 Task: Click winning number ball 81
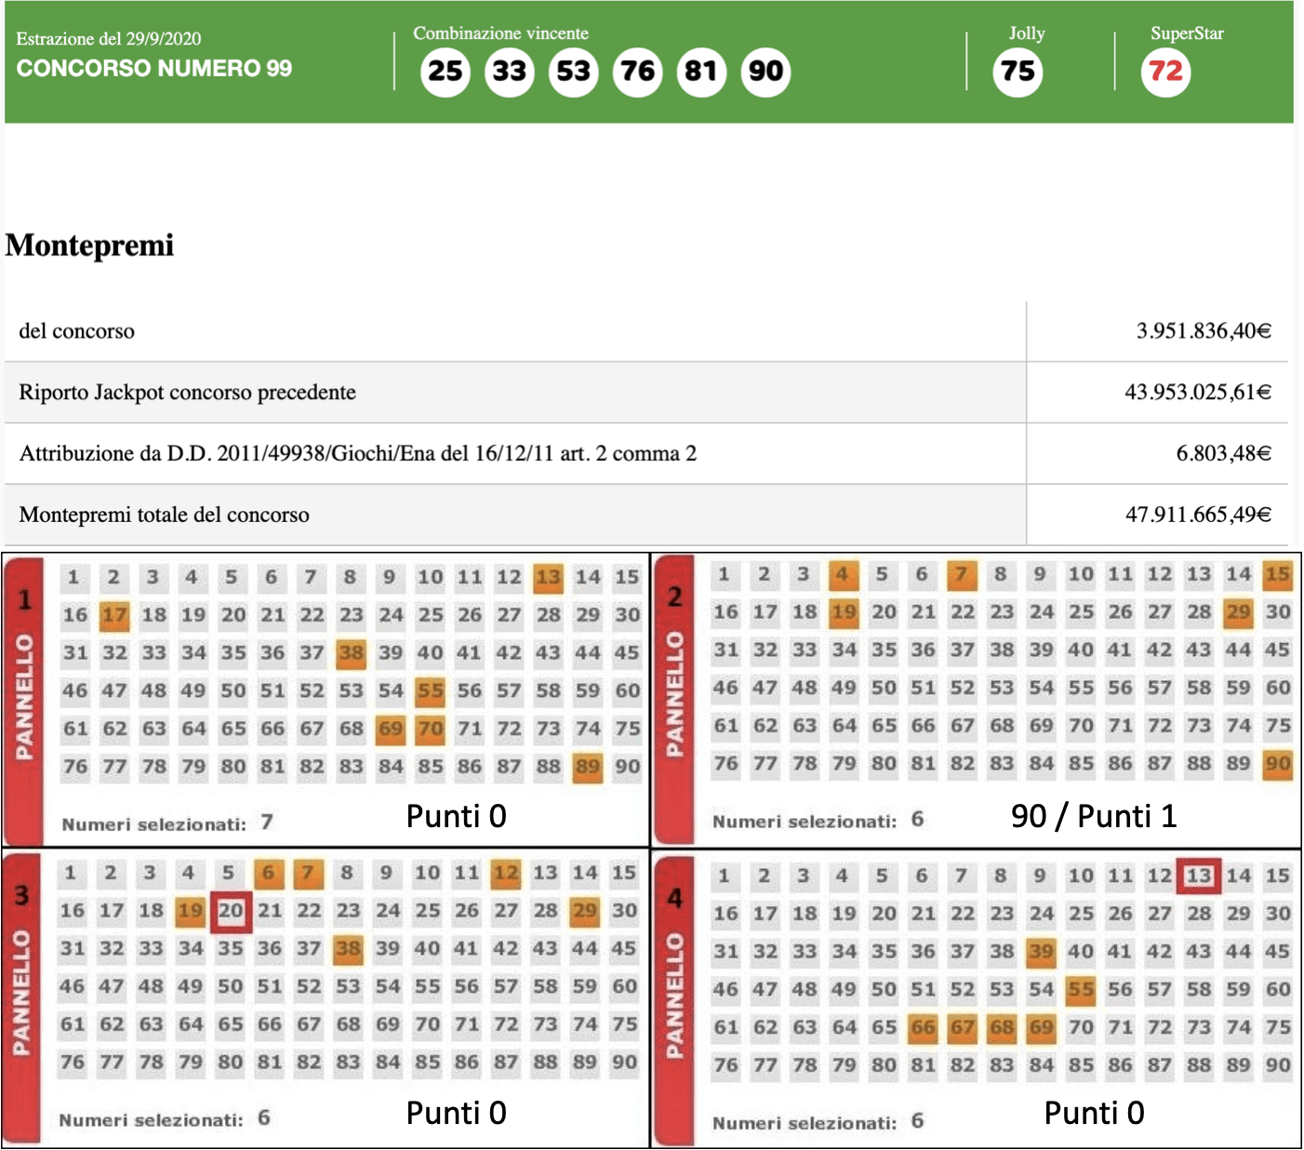point(701,72)
